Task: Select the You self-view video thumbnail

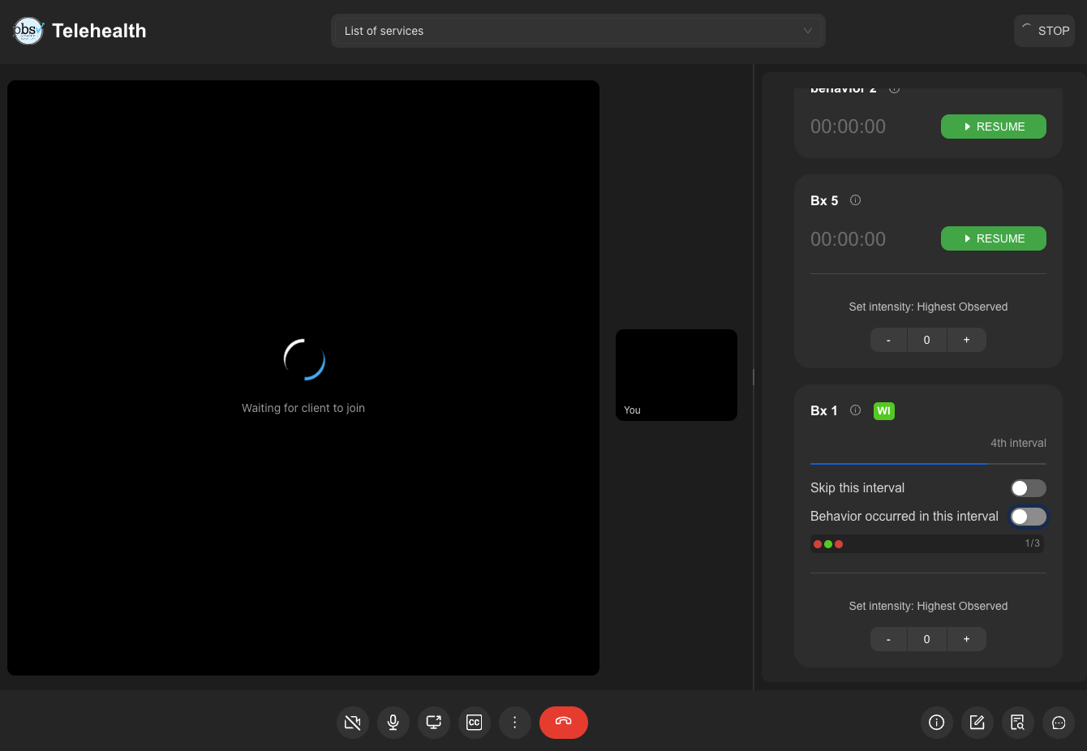Action: point(676,375)
